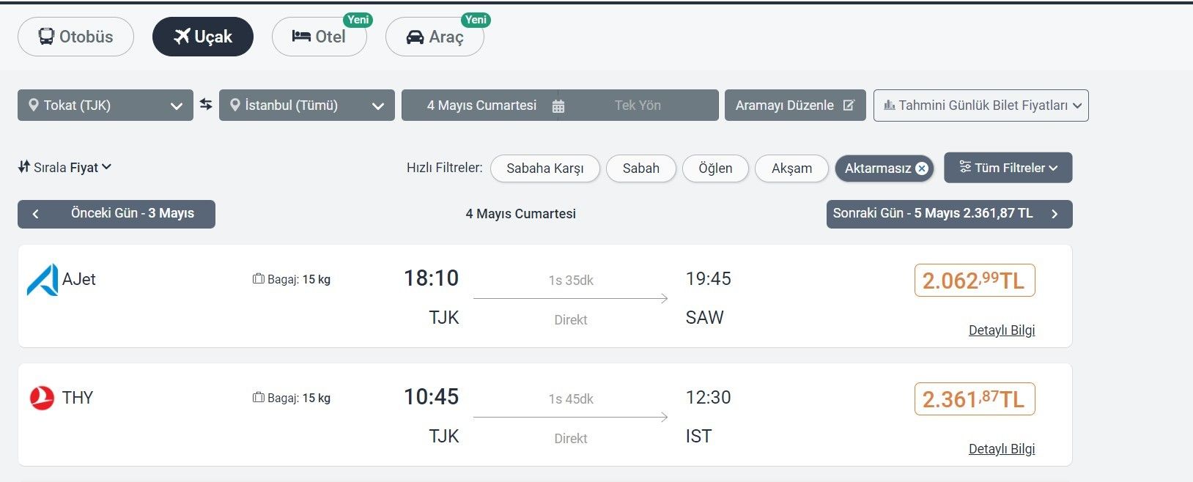The height and width of the screenshot is (482, 1193).
Task: Switch to the Otobüs tab
Action: click(75, 37)
